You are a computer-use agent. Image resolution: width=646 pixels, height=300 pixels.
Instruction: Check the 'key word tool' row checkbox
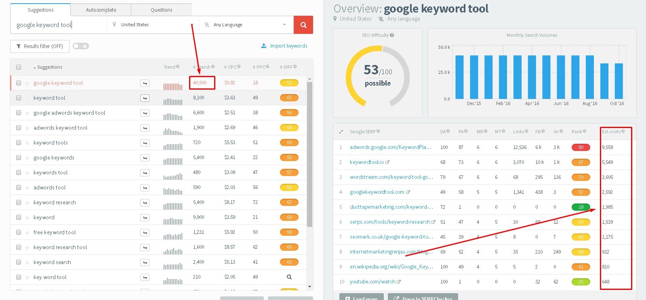click(19, 277)
